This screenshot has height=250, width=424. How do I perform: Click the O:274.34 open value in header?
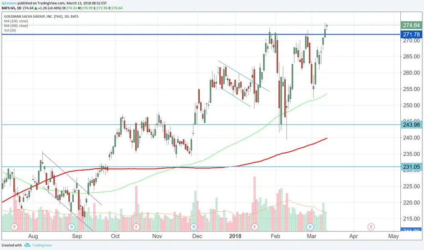pos(70,8)
